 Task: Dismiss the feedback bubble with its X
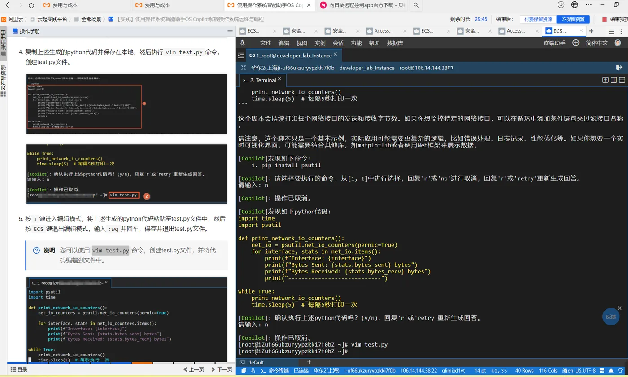pyautogui.click(x=620, y=308)
